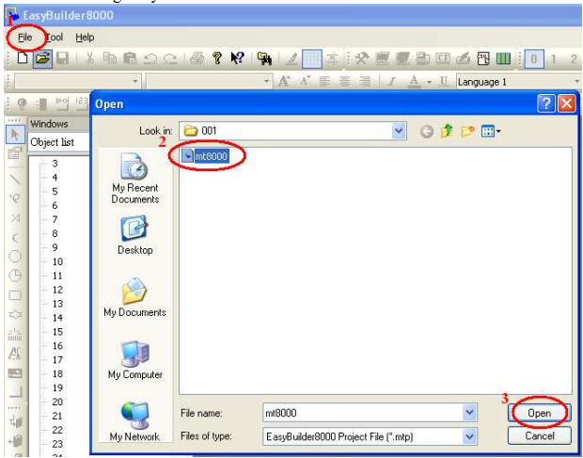Viewport: 583px width, 458px height.
Task: Click the New document toolbar icon
Action: click(23, 58)
